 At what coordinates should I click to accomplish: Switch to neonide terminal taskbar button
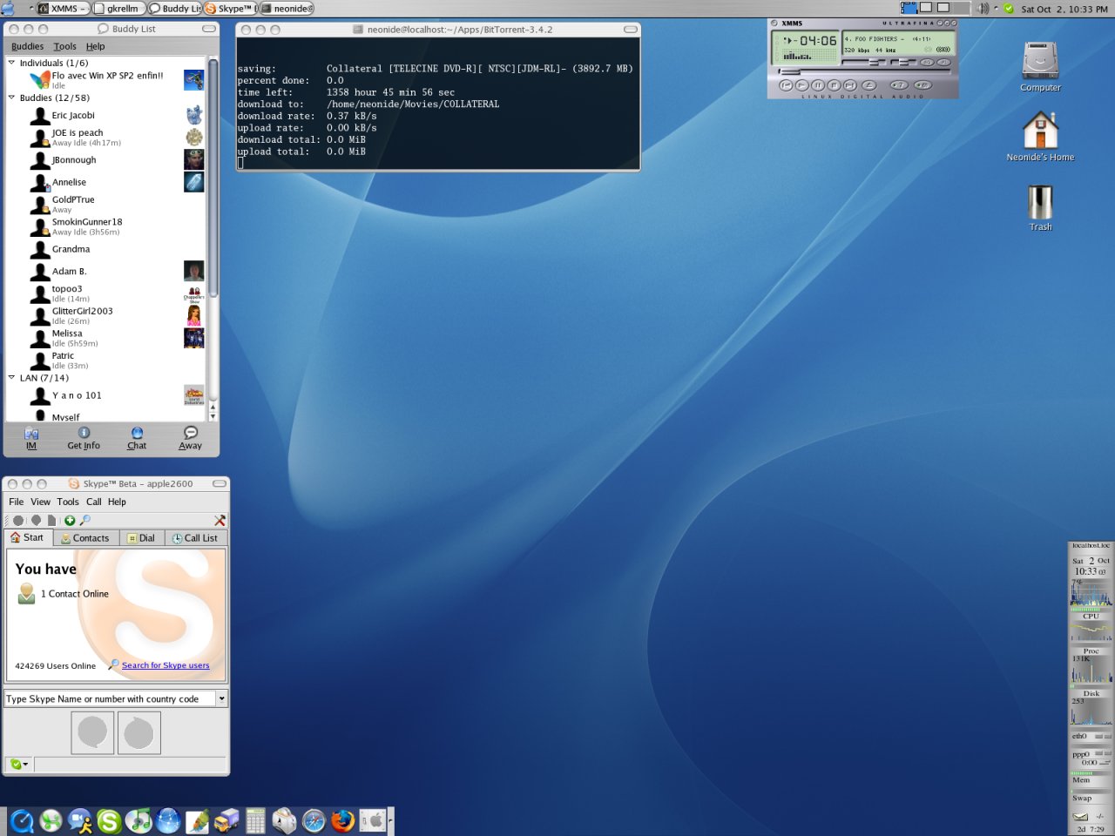pyautogui.click(x=287, y=9)
